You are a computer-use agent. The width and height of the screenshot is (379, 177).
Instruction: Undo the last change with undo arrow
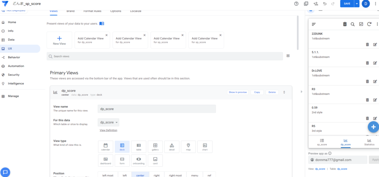pos(325,4)
